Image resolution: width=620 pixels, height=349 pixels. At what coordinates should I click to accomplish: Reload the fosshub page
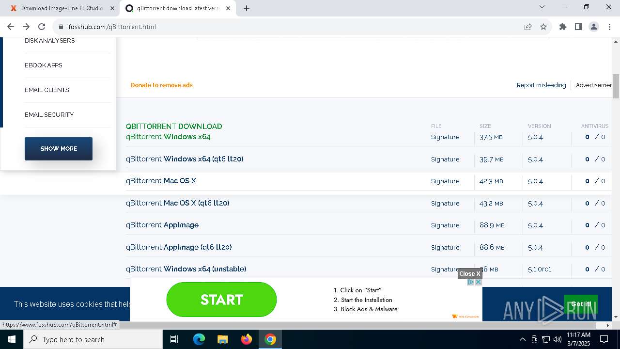click(x=42, y=27)
